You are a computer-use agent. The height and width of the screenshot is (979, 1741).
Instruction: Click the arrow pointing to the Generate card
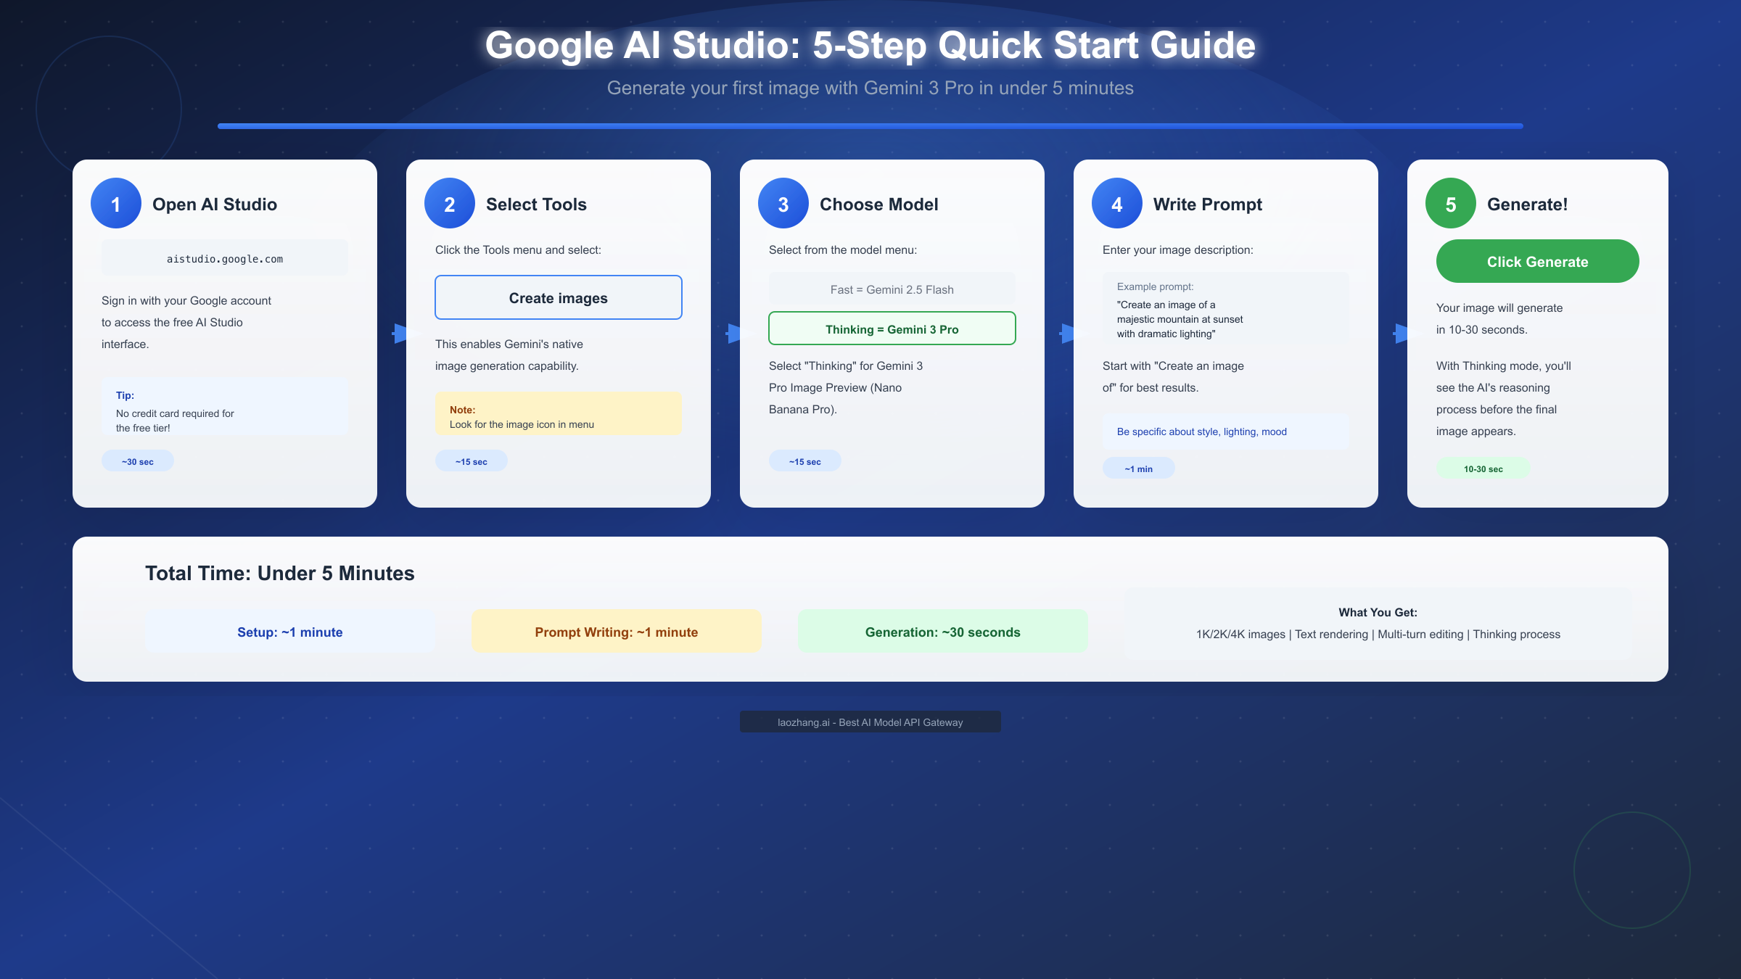tap(1399, 332)
